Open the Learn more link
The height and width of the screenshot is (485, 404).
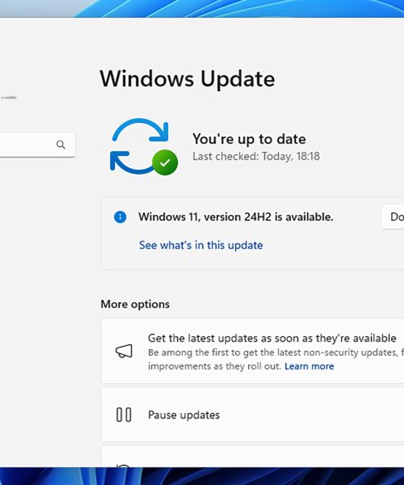tap(309, 366)
